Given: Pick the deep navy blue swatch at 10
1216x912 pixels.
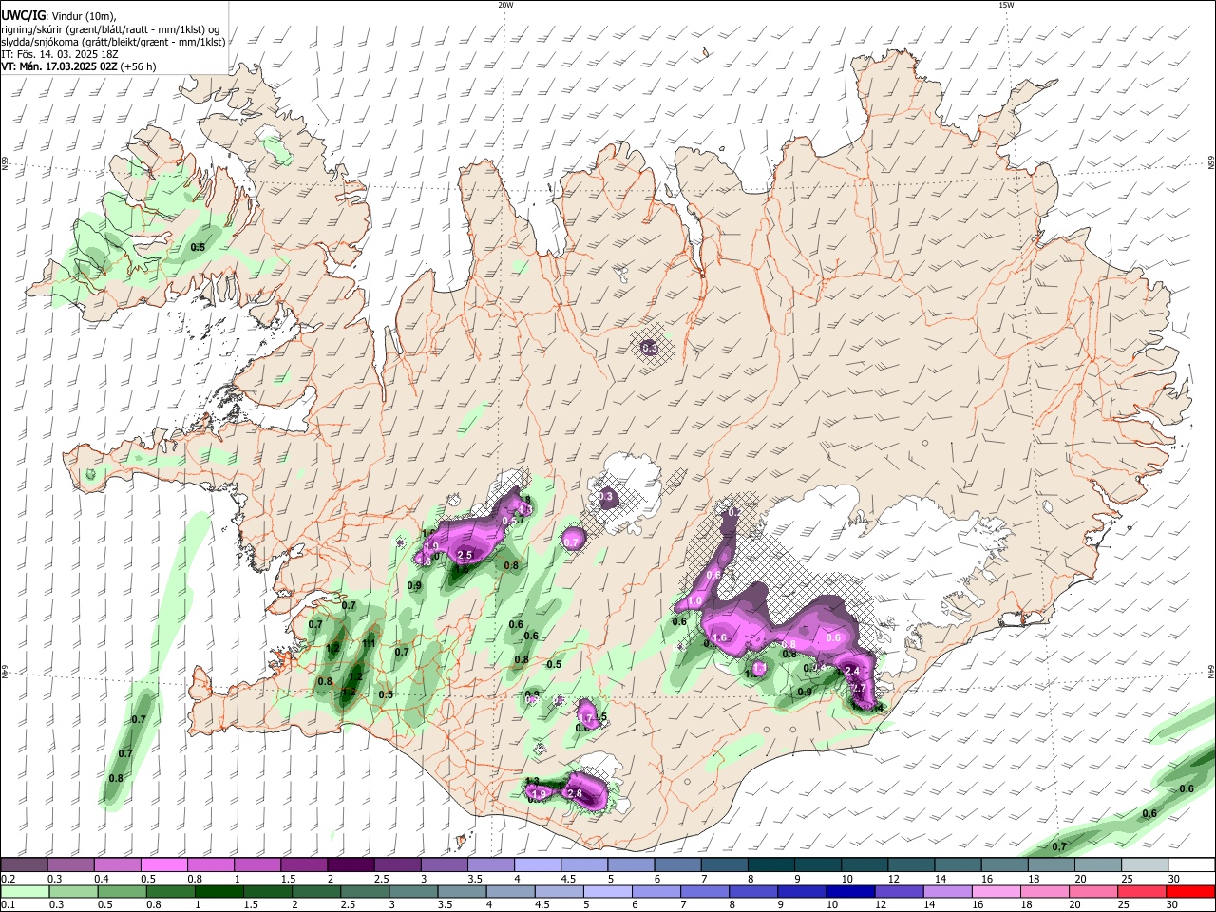Looking at the screenshot, I should point(850,891).
